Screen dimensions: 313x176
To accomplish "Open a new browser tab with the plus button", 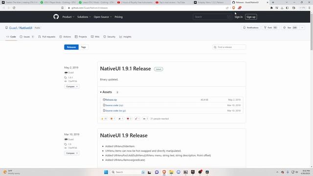I will (x=273, y=2).
